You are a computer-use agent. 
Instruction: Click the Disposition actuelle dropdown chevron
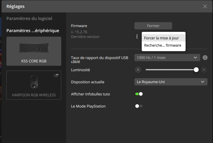203,82
